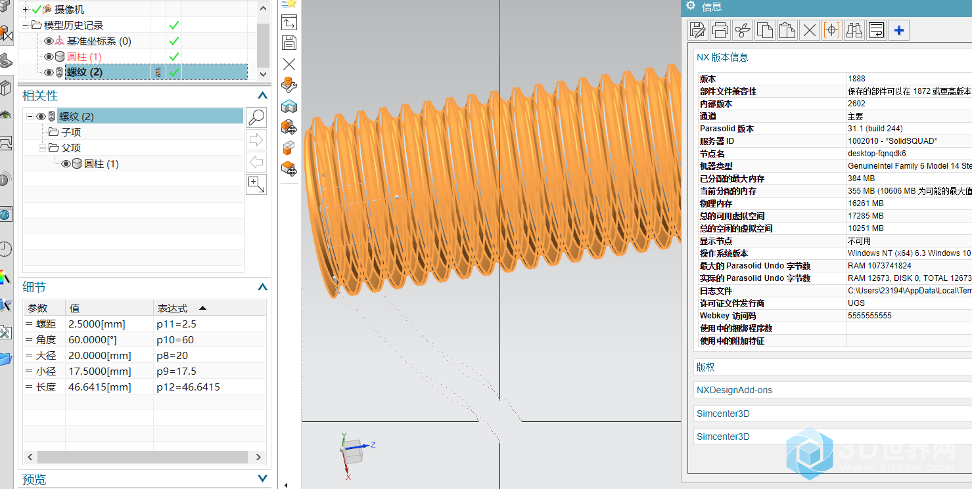972x489 pixels.
Task: Click the XYZ view triad in the viewport
Action: click(357, 455)
